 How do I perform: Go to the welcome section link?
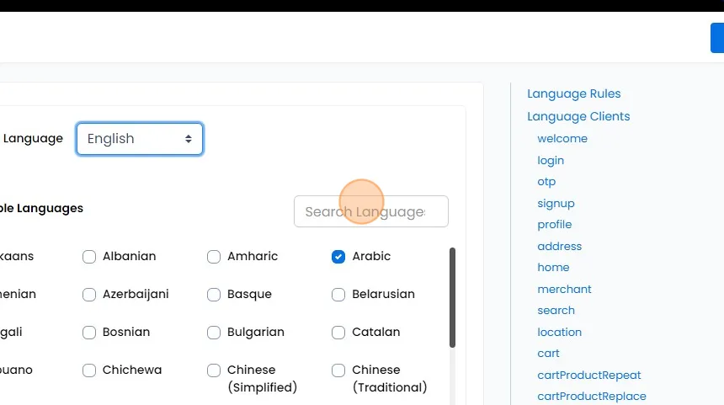coord(562,139)
